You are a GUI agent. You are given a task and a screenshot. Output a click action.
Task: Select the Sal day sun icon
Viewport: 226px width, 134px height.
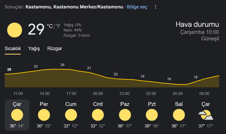pyautogui.click(x=179, y=115)
